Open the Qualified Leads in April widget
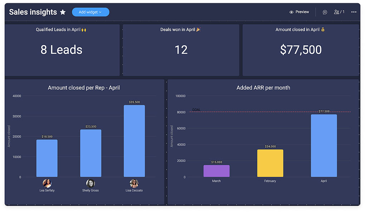The height and width of the screenshot is (212, 365). pos(62,50)
